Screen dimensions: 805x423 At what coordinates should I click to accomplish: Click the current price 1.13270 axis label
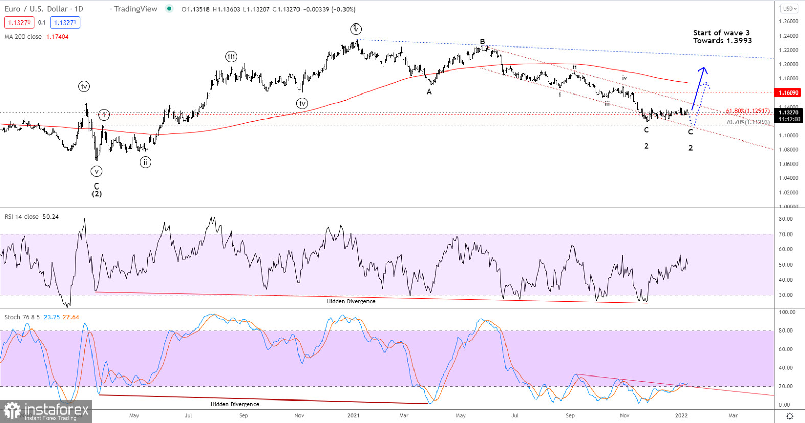(x=789, y=112)
